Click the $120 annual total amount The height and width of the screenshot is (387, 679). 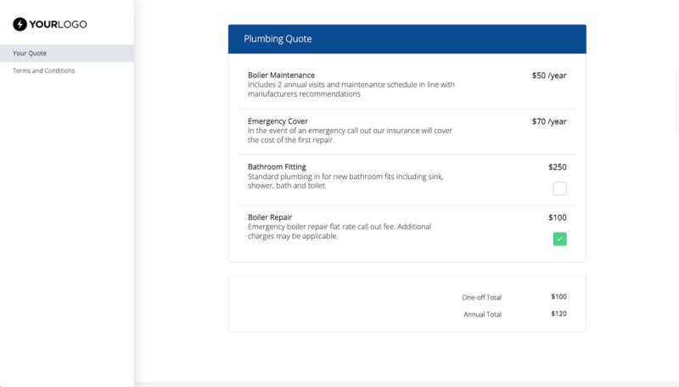click(558, 314)
